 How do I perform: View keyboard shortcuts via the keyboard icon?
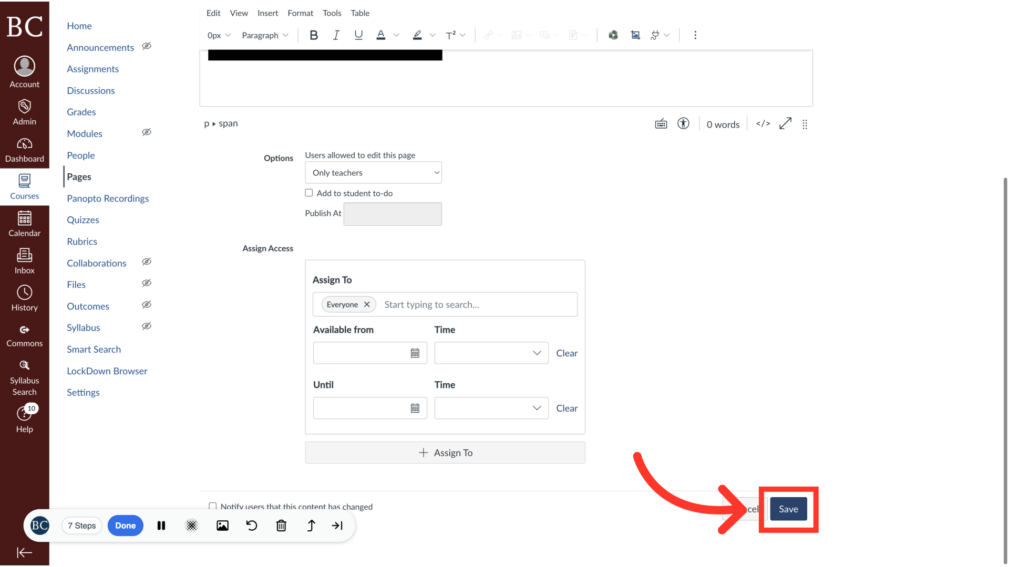[x=661, y=124]
